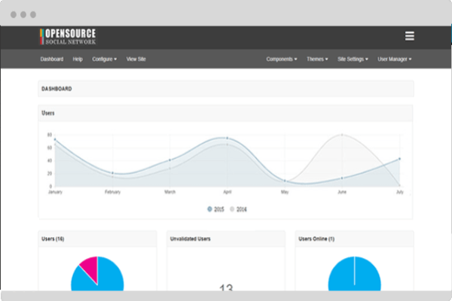Click the 2014 June peak data point
452x301 pixels.
click(342, 135)
